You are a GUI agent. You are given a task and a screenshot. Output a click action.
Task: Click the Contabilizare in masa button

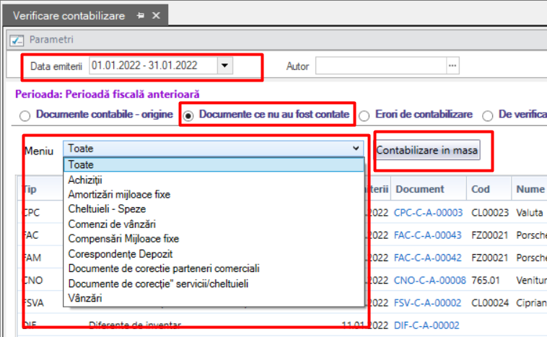point(427,150)
